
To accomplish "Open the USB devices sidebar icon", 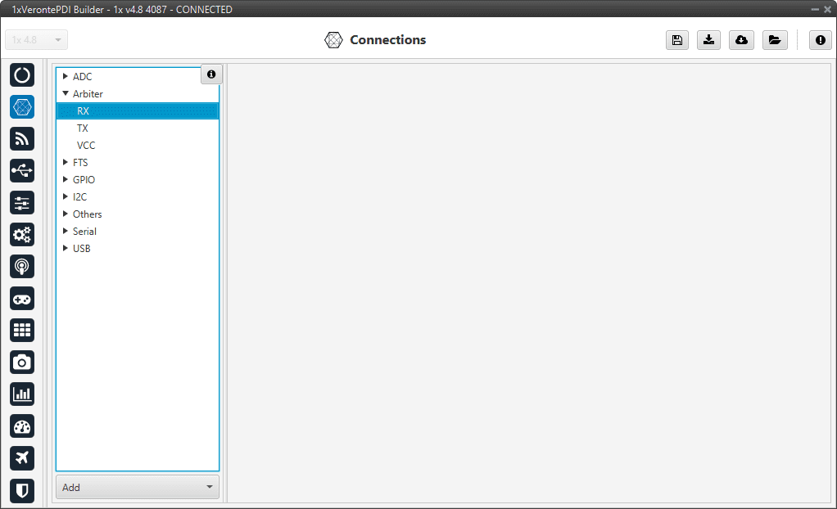I will [22, 171].
